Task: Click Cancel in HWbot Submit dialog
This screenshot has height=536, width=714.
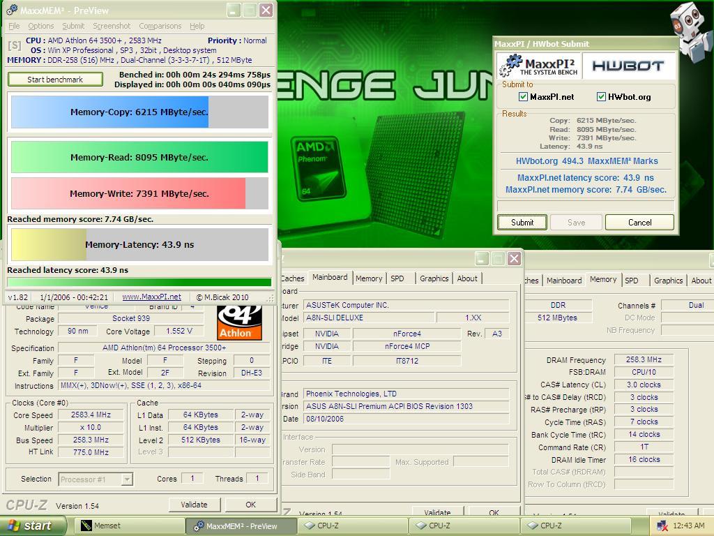Action: point(640,223)
